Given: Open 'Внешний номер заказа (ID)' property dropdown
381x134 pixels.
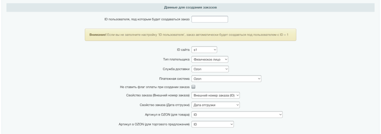Looking at the screenshot, I should [x=216, y=95].
